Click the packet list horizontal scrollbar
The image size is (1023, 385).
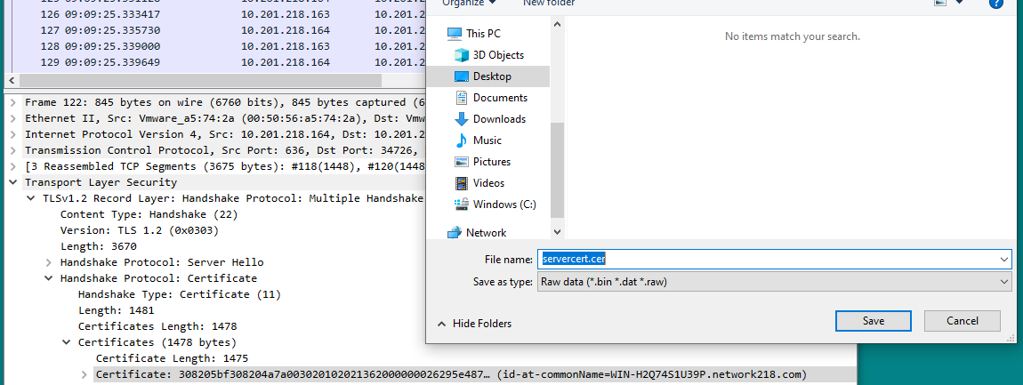pyautogui.click(x=199, y=80)
